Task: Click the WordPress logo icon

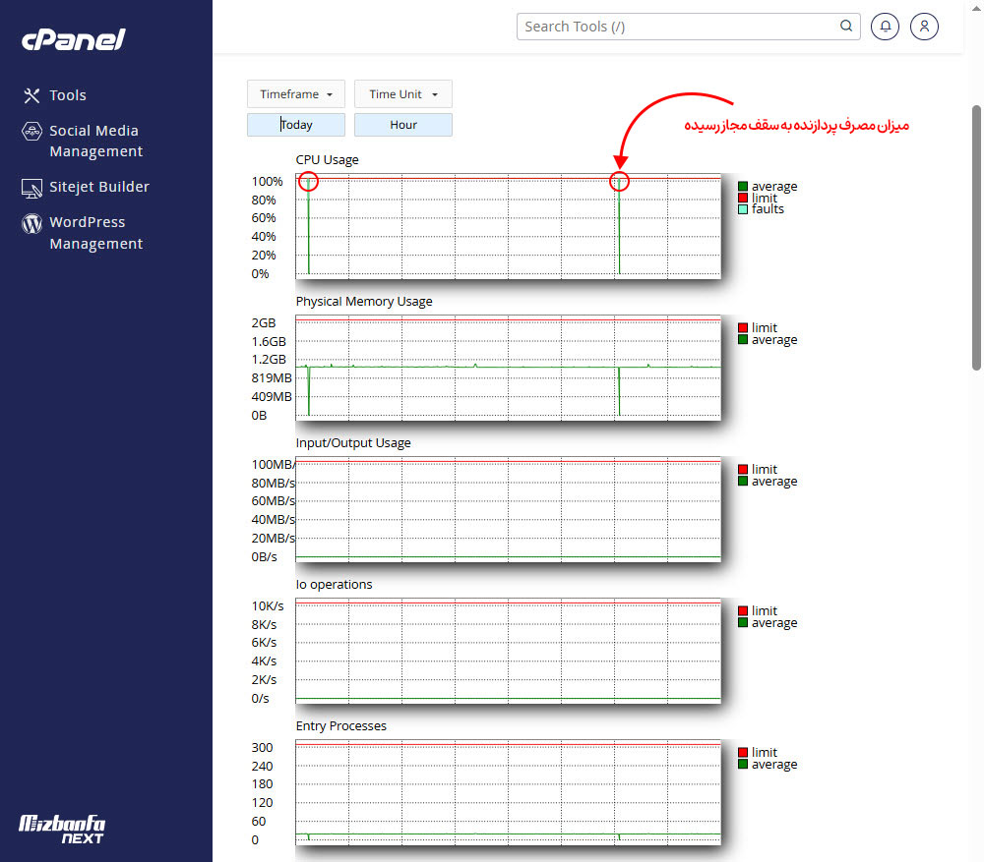Action: (x=31, y=223)
